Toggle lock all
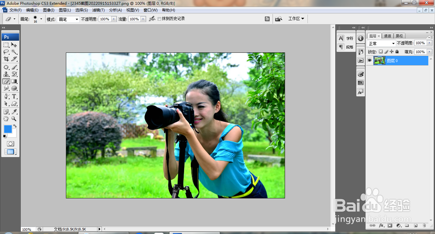 pyautogui.click(x=397, y=52)
